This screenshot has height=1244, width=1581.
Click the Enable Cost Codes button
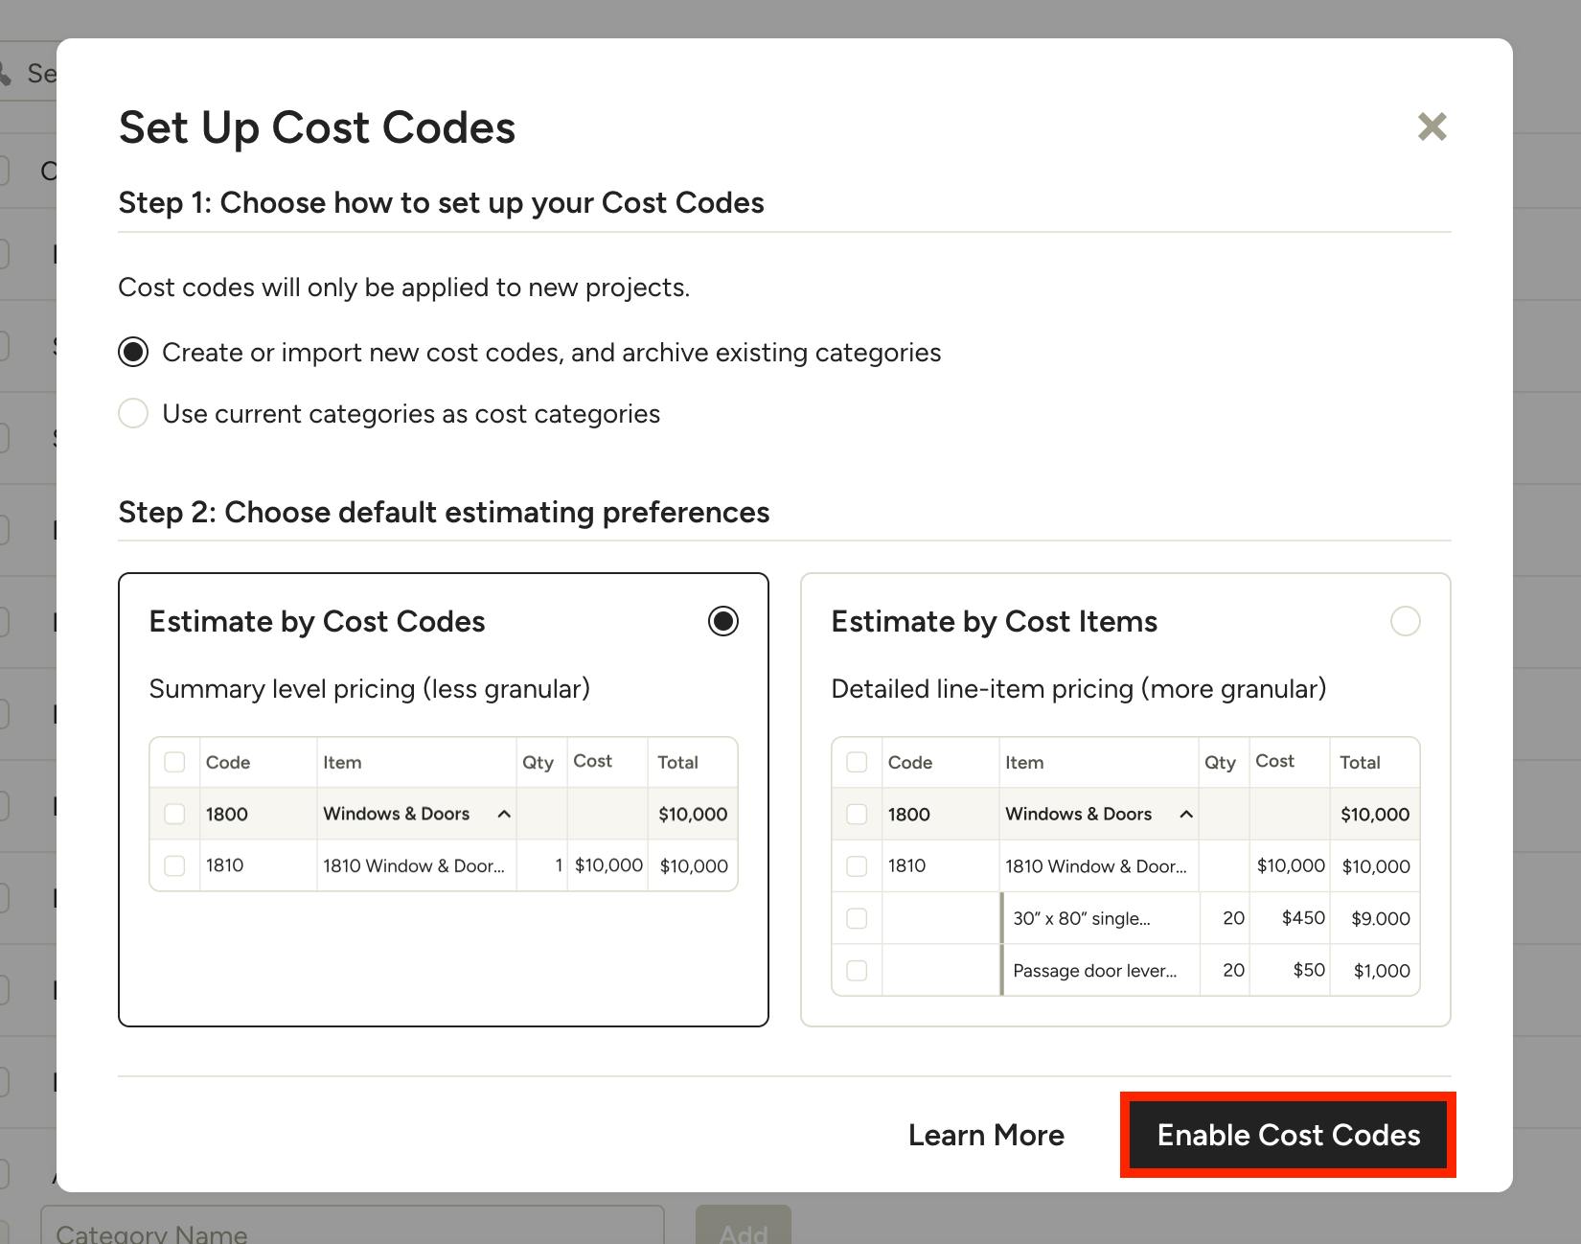tap(1288, 1135)
